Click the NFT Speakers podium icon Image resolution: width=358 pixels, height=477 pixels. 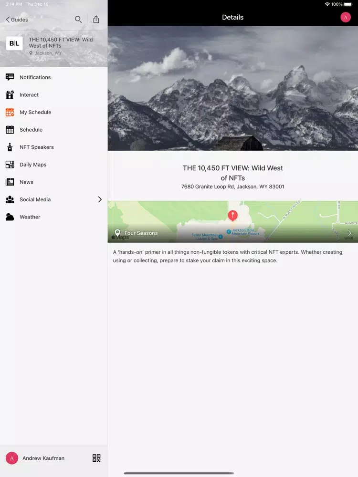[10, 147]
